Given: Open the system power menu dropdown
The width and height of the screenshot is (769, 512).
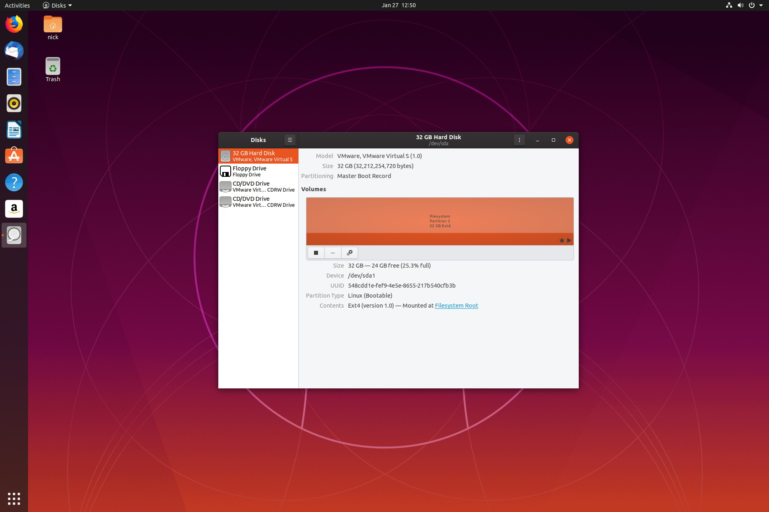Looking at the screenshot, I should tap(763, 5).
